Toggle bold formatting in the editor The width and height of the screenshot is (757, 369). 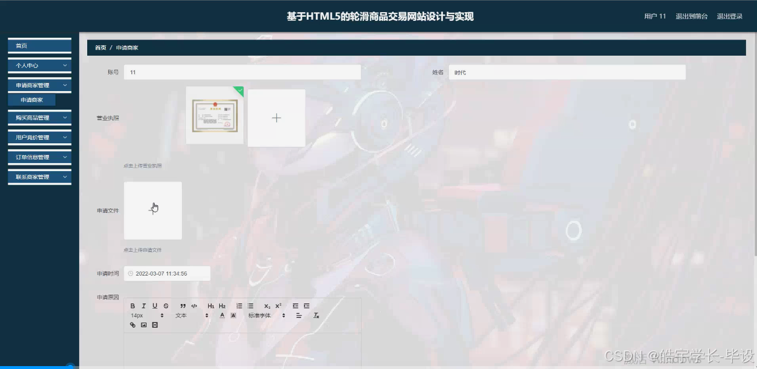coord(133,306)
